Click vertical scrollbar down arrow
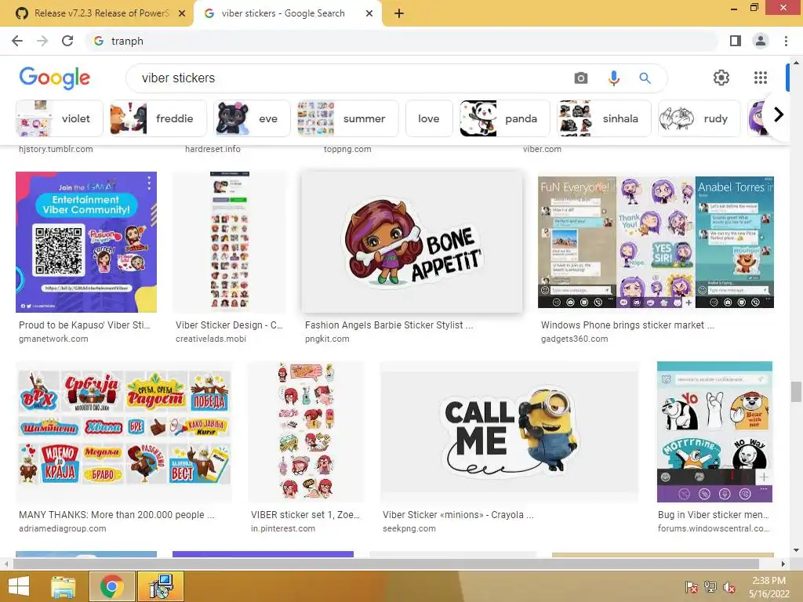 pos(796,550)
